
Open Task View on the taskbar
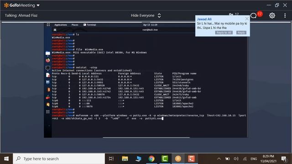point(111,159)
